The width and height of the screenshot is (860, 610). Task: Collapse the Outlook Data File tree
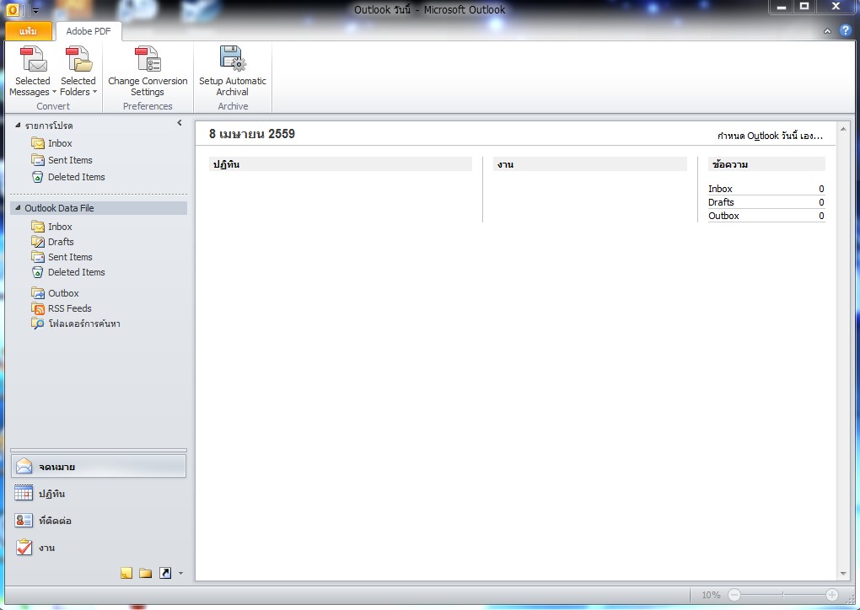click(18, 208)
